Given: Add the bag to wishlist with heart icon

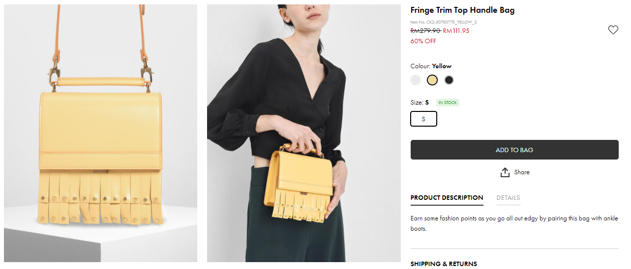Looking at the screenshot, I should coord(613,30).
